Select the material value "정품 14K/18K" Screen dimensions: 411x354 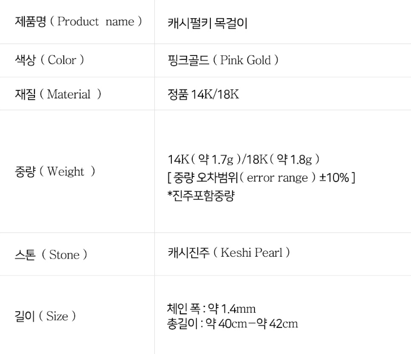(x=204, y=94)
